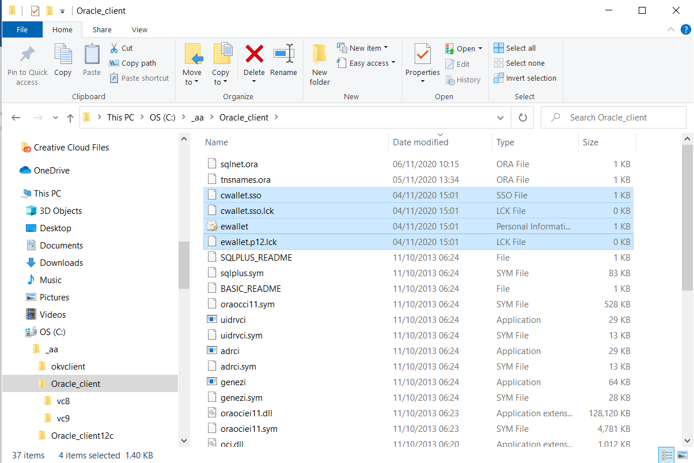Image resolution: width=694 pixels, height=463 pixels.
Task: Go up one folder level arrow
Action: click(70, 118)
